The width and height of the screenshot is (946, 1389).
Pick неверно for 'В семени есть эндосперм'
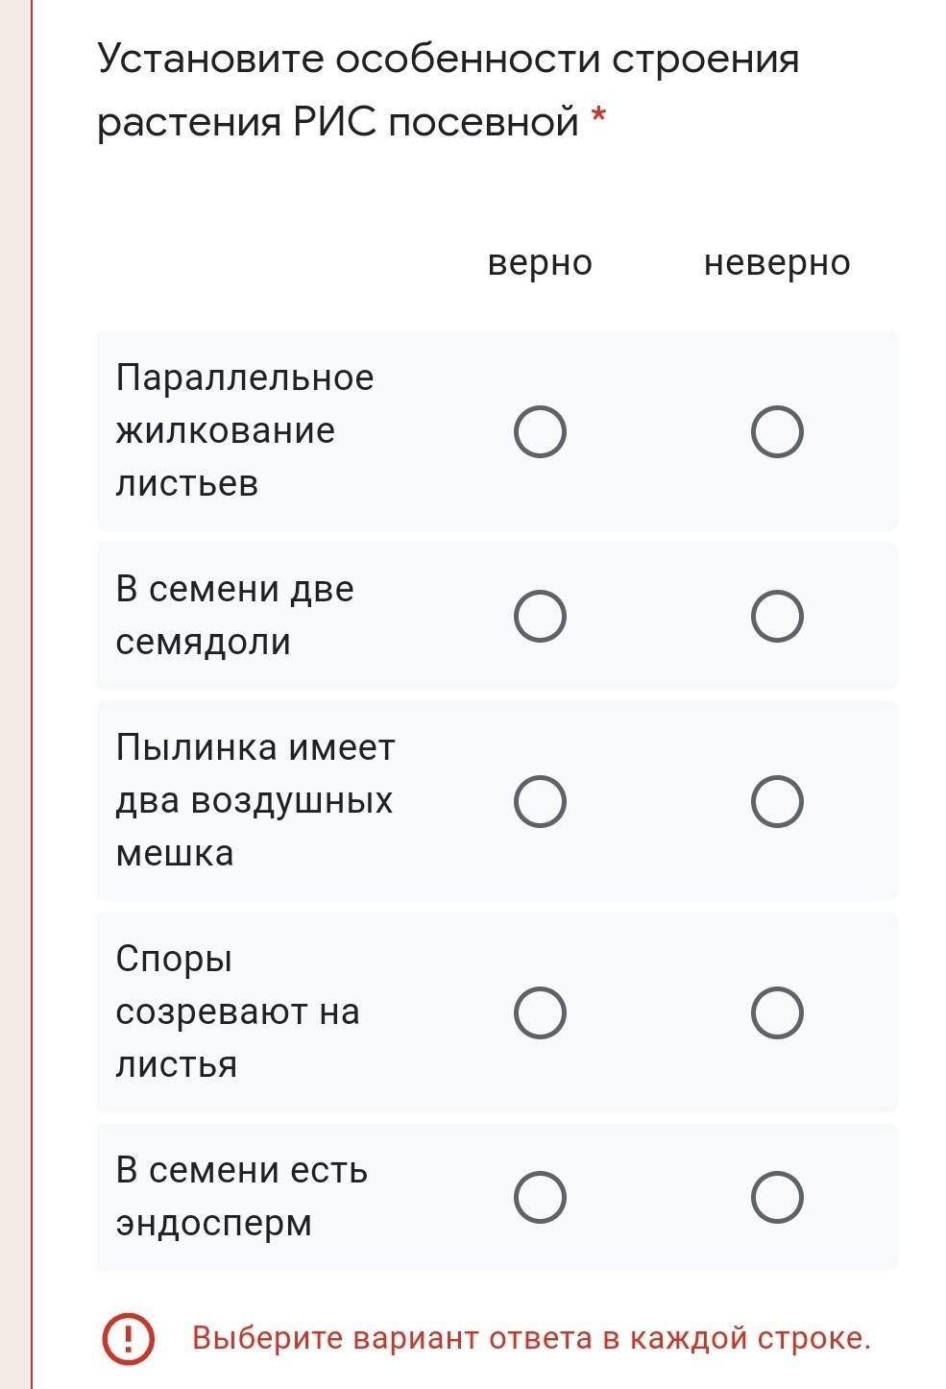(777, 1197)
